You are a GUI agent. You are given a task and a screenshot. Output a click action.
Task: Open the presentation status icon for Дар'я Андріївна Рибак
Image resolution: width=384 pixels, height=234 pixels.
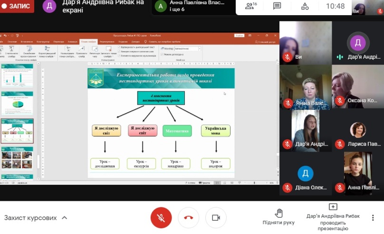click(x=333, y=207)
